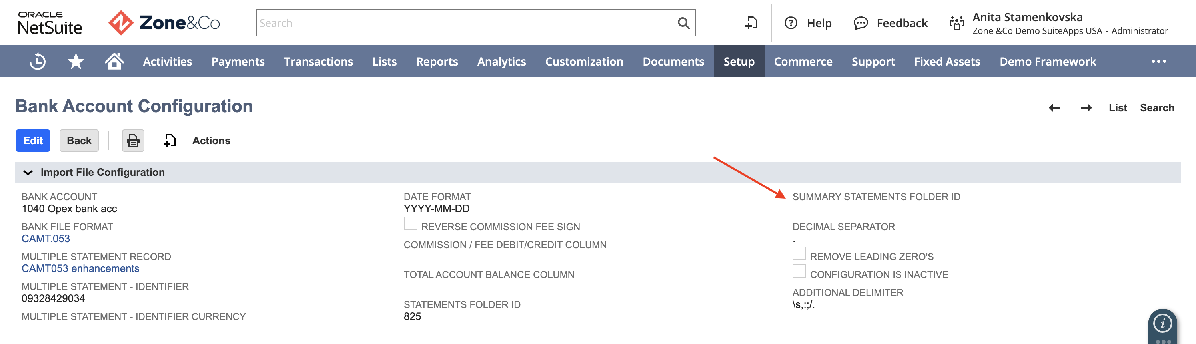This screenshot has height=344, width=1196.
Task: Click the Help text link
Action: (819, 23)
